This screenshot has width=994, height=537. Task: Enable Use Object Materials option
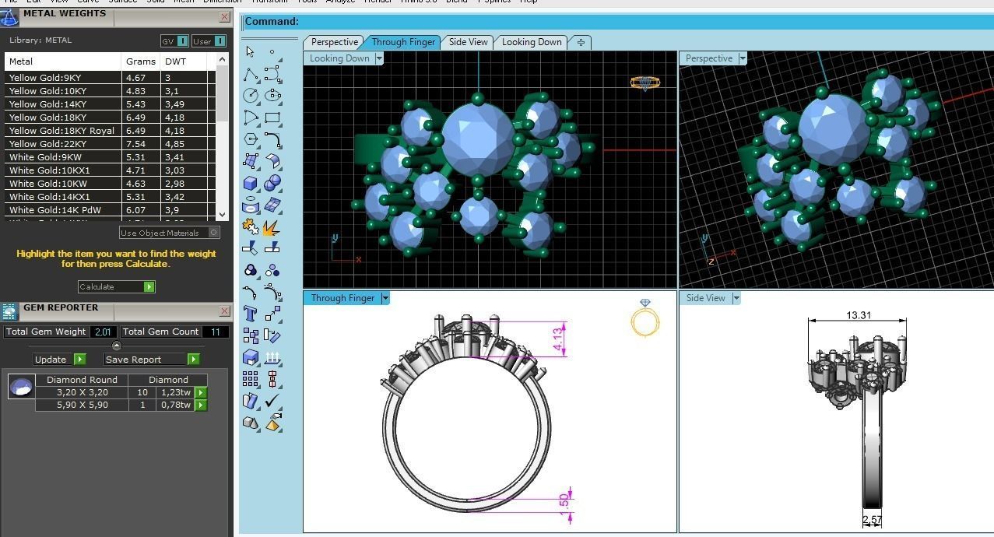(x=170, y=233)
